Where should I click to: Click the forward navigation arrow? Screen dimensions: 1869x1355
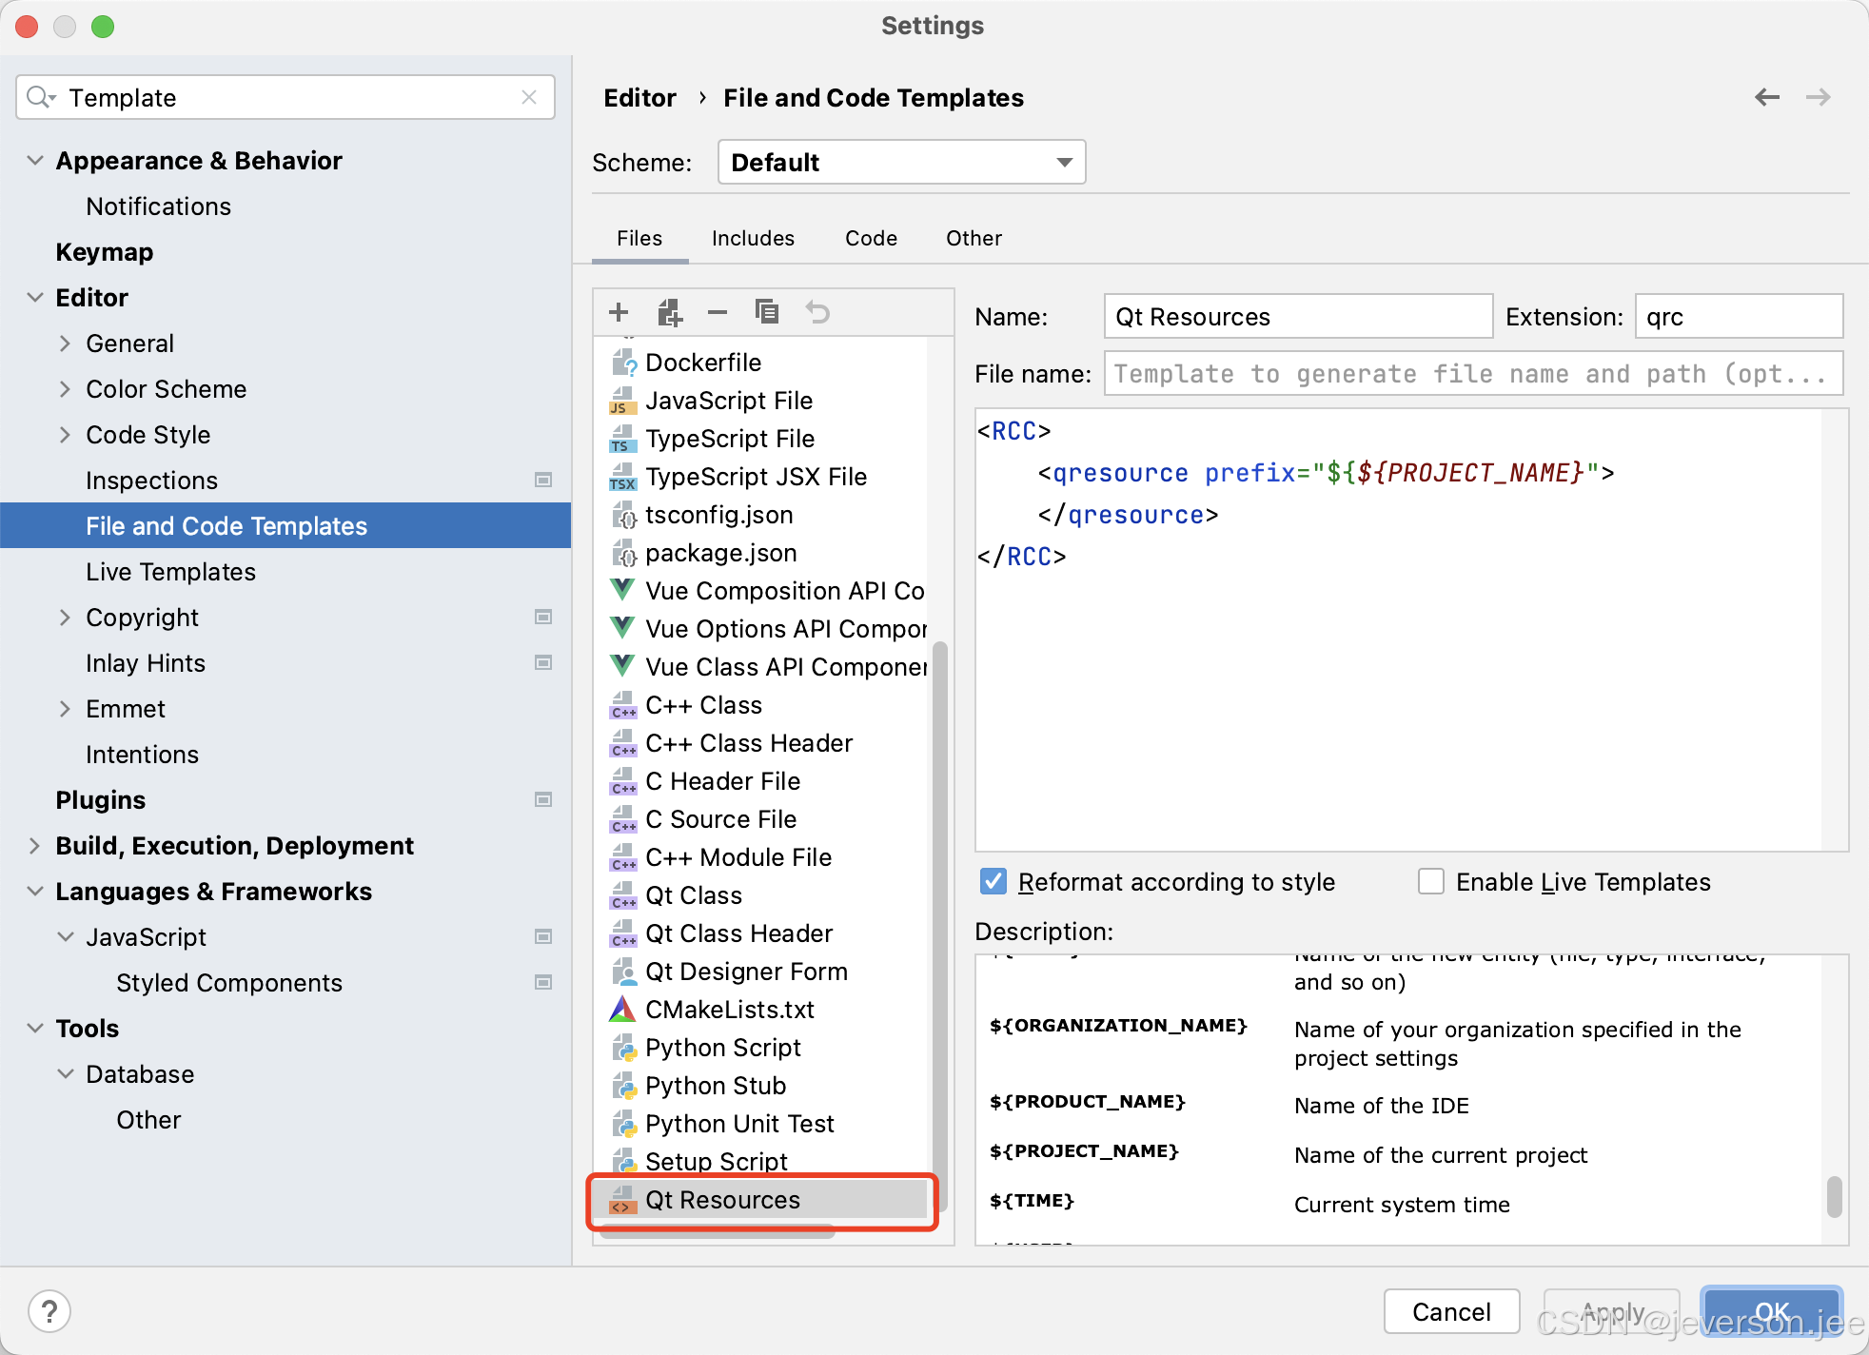(x=1818, y=97)
